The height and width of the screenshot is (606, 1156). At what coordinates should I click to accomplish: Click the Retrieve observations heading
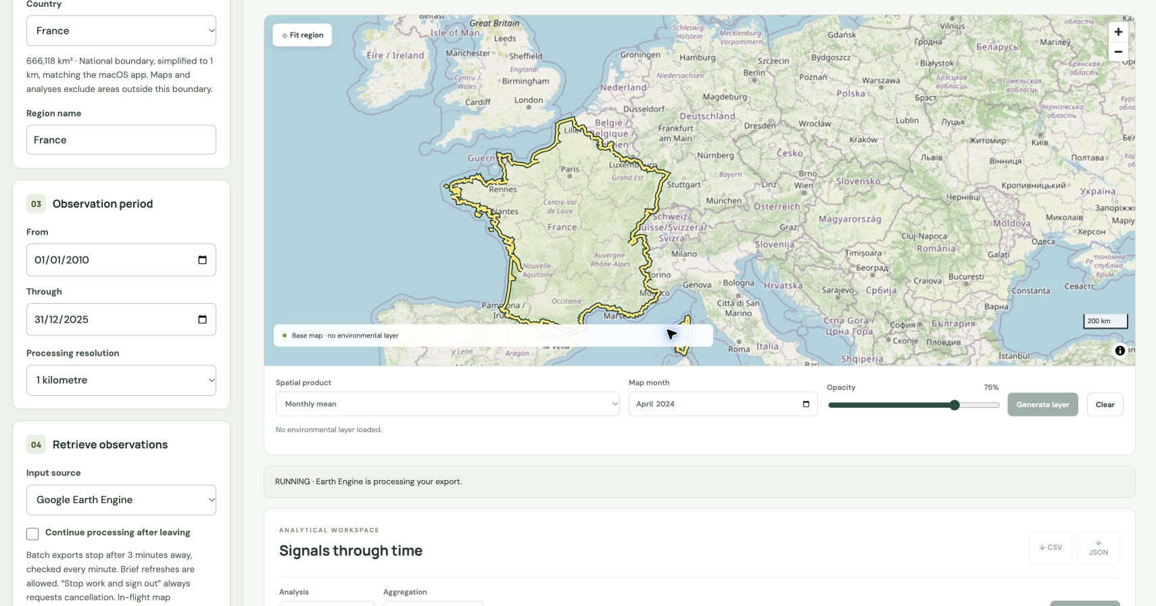[110, 444]
